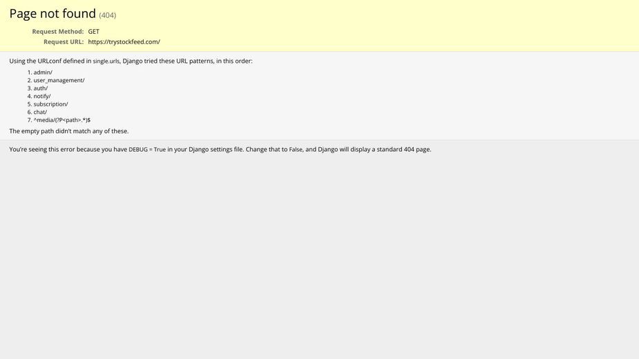Viewport: 639px width, 359px height.
Task: Click the 'DEBUG = True' code text
Action: (x=147, y=150)
